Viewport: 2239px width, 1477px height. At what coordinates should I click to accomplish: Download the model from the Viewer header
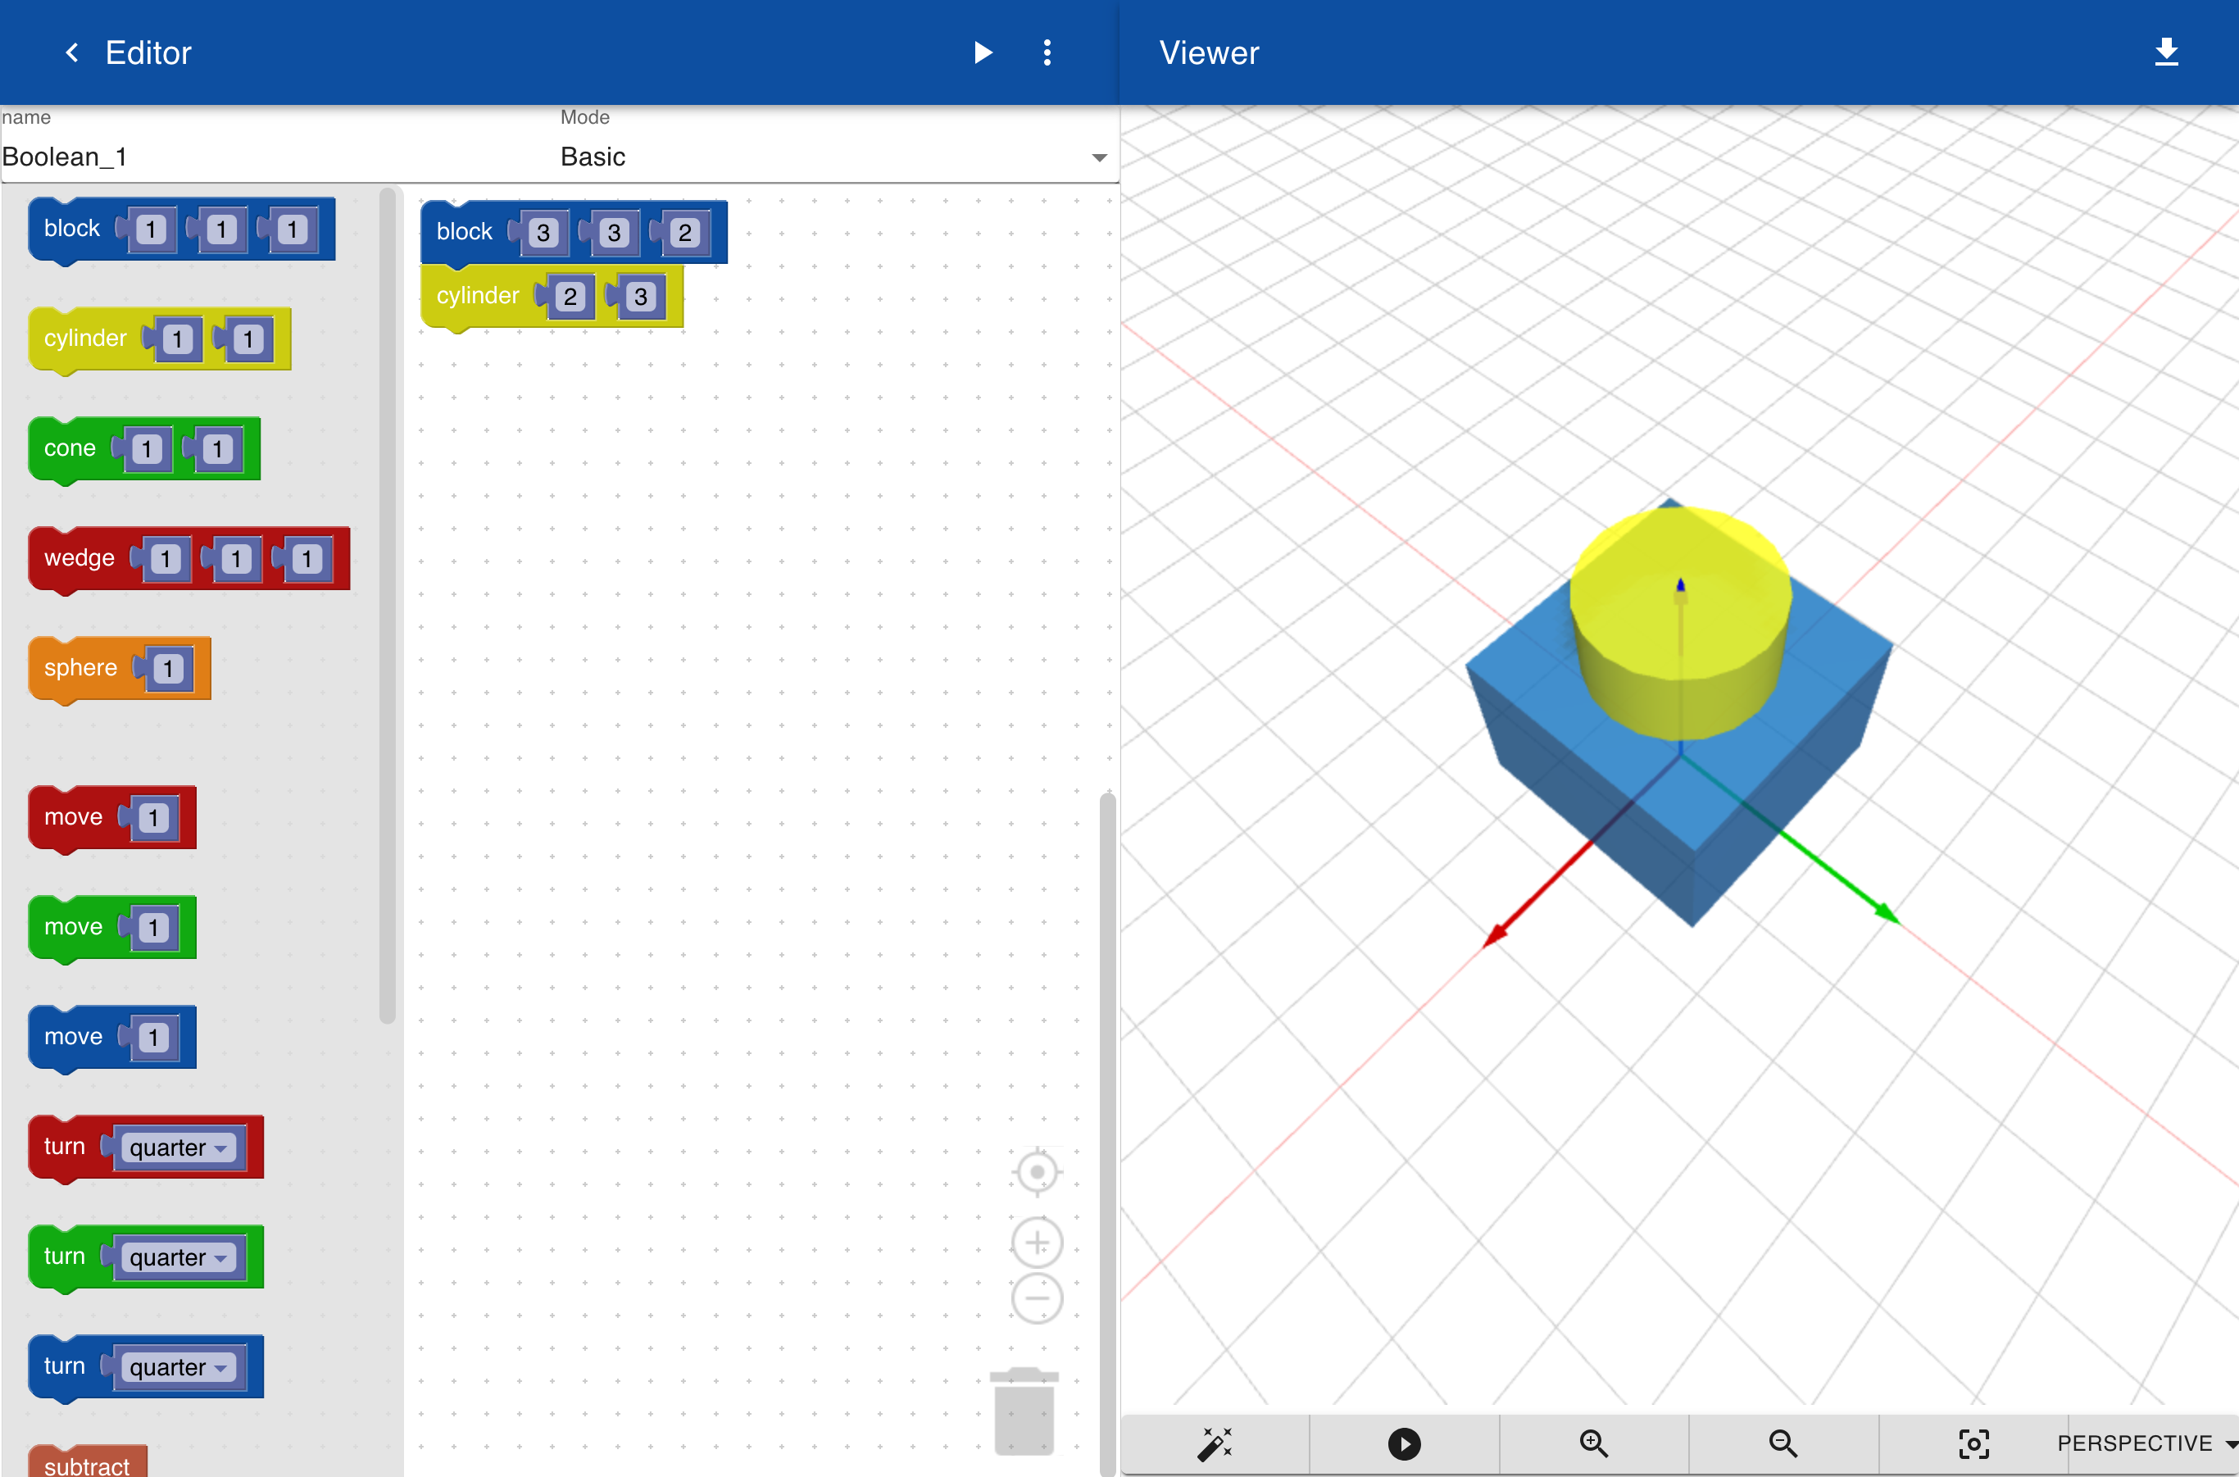pyautogui.click(x=2167, y=52)
